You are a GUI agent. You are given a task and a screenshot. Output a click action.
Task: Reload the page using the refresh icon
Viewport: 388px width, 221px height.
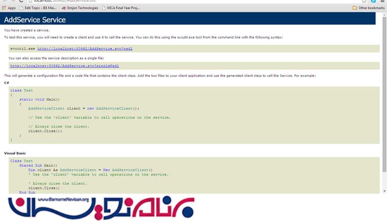[21, 2]
